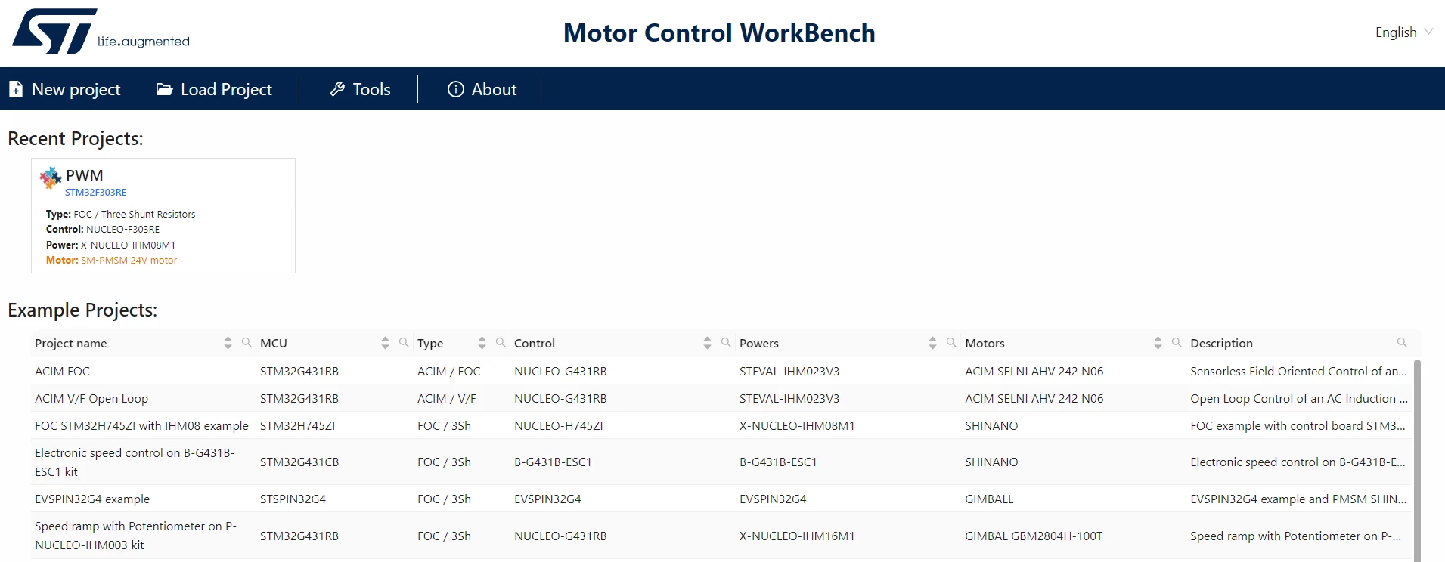Click the GIMBAL GBM2804H-100T motor cell
The image size is (1445, 562).
(x=1034, y=536)
